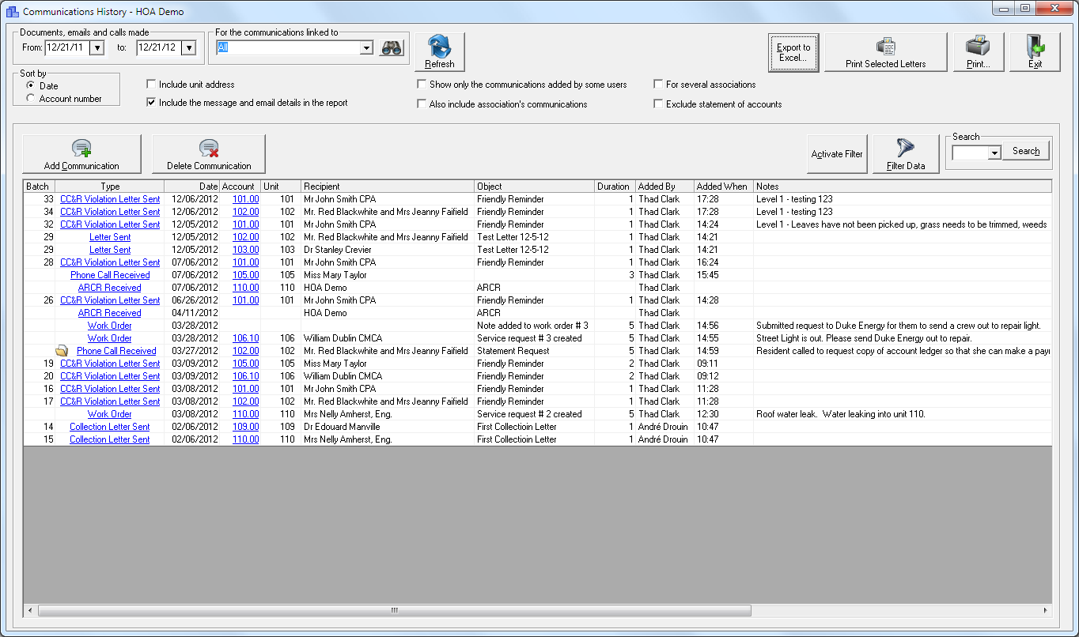This screenshot has height=637, width=1079.
Task: Open Phone Call Received link dated 07/06/2012
Action: coord(110,275)
